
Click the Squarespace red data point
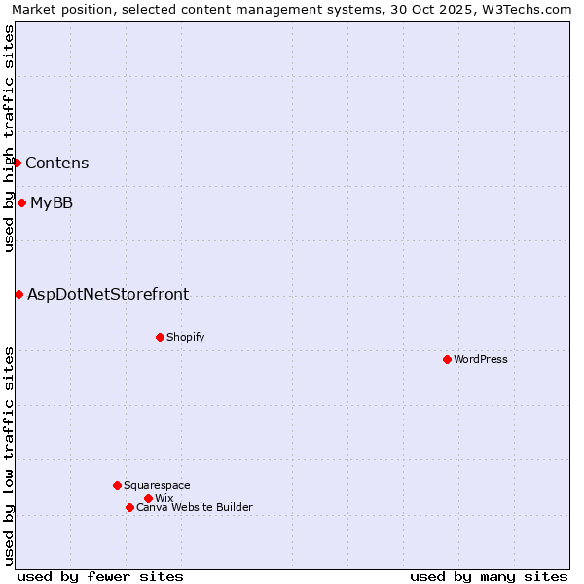(x=117, y=485)
